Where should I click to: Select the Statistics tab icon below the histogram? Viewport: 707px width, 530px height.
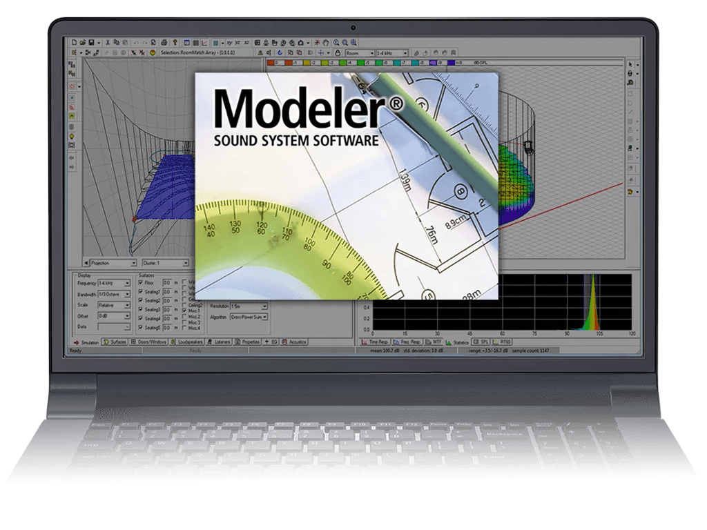coord(448,343)
